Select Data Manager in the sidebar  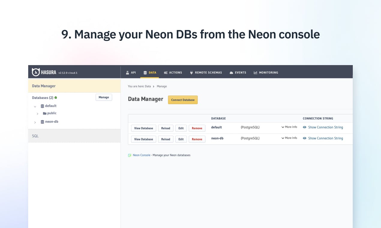pyautogui.click(x=74, y=86)
